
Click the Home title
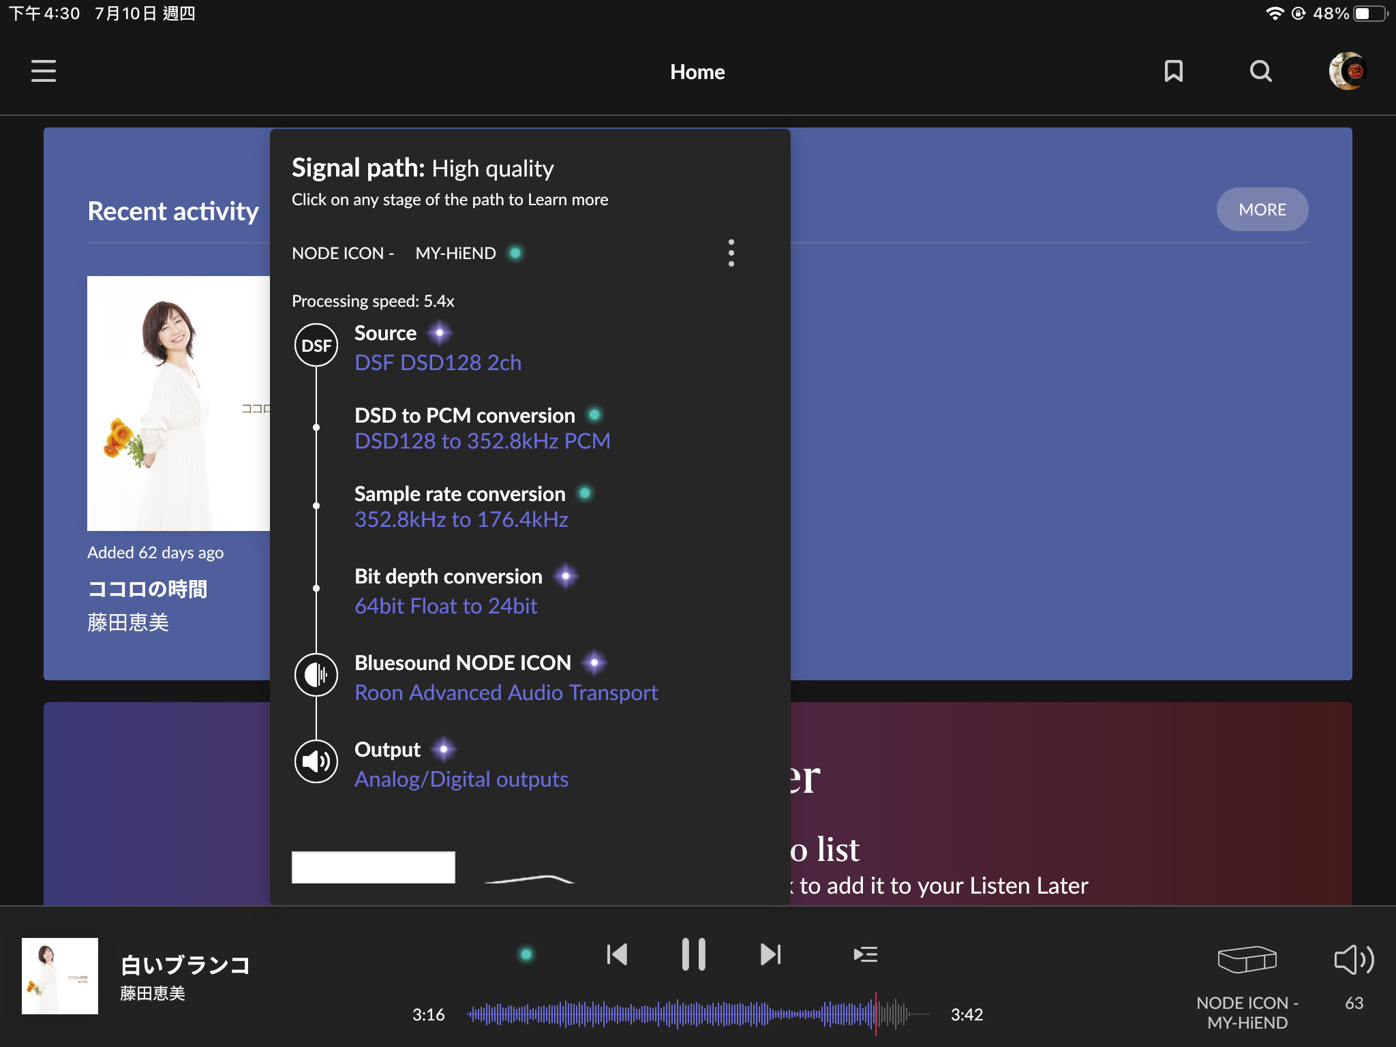697,72
